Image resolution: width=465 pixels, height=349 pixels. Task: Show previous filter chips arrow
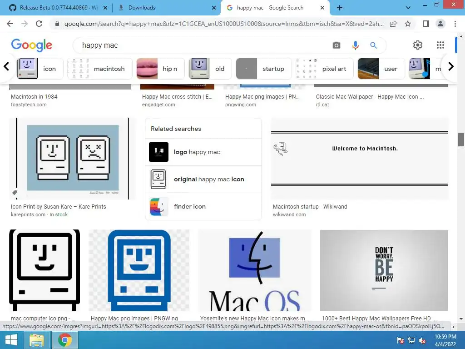6,66
